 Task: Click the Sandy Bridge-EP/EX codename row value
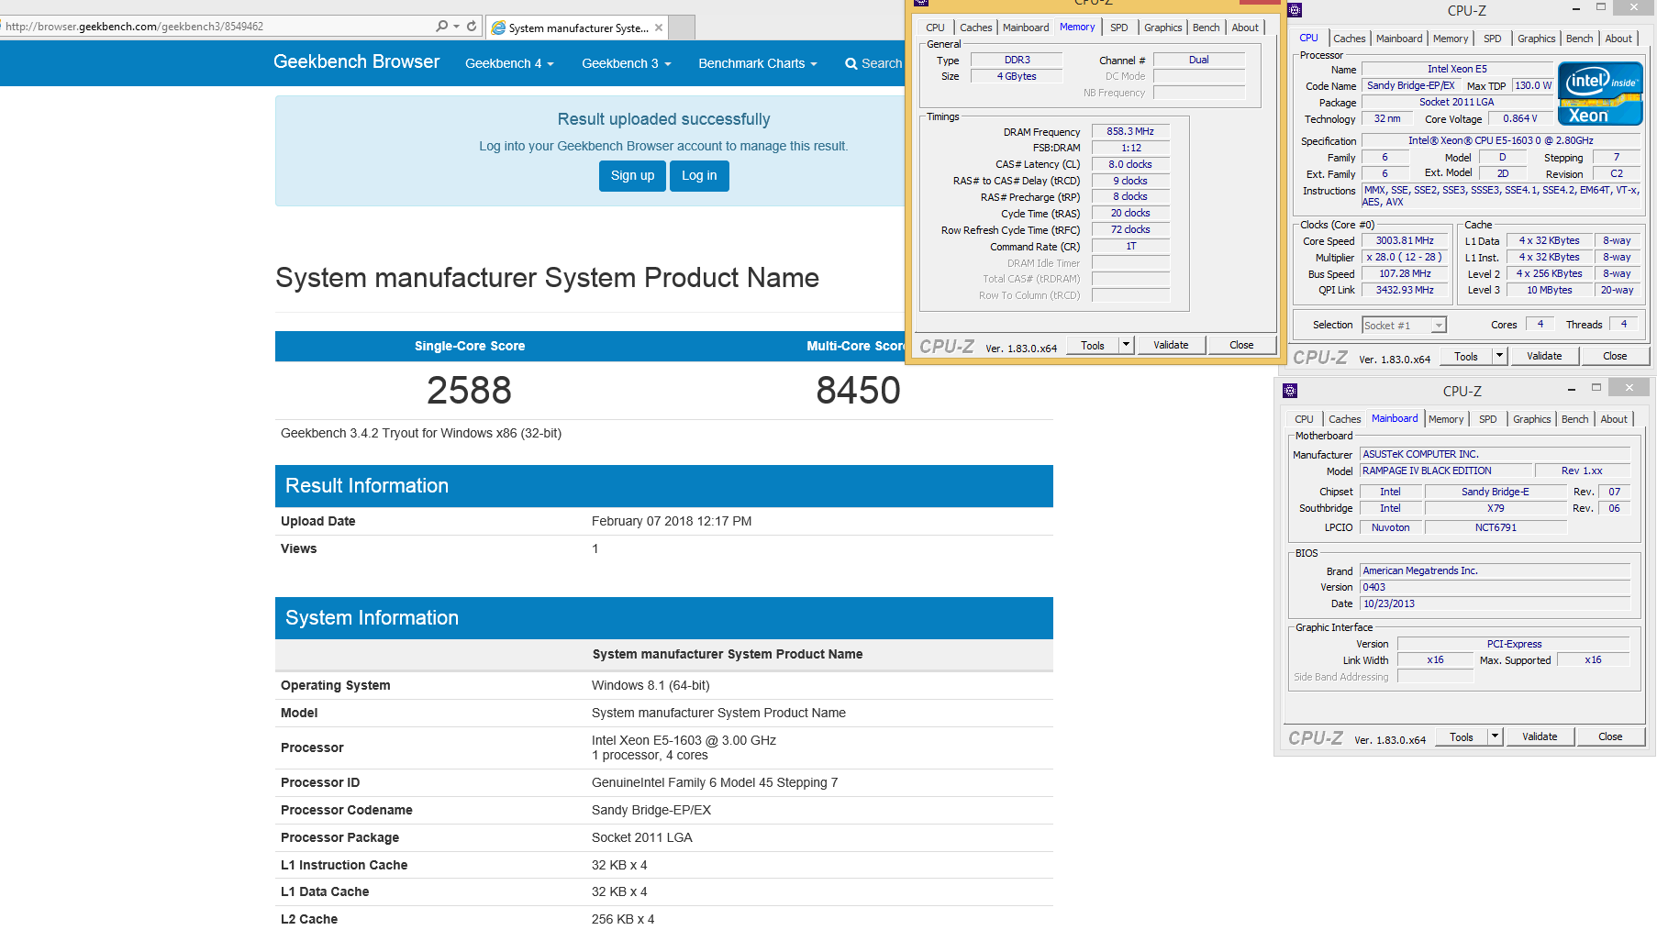(651, 810)
